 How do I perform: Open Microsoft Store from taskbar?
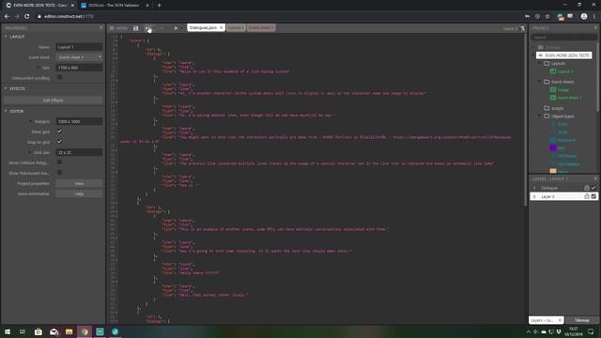[x=38, y=331]
